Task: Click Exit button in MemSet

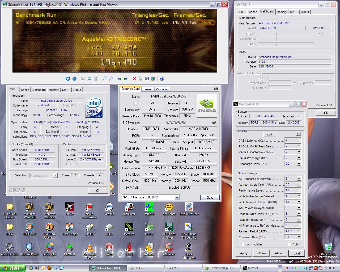Action: [296, 253]
